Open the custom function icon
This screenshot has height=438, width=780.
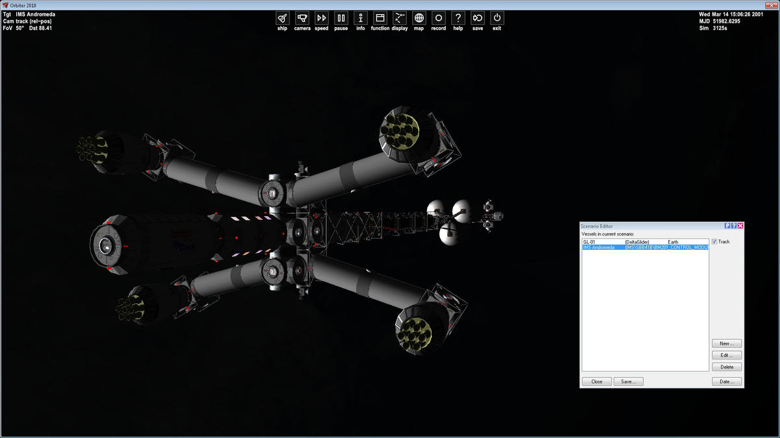click(x=380, y=18)
